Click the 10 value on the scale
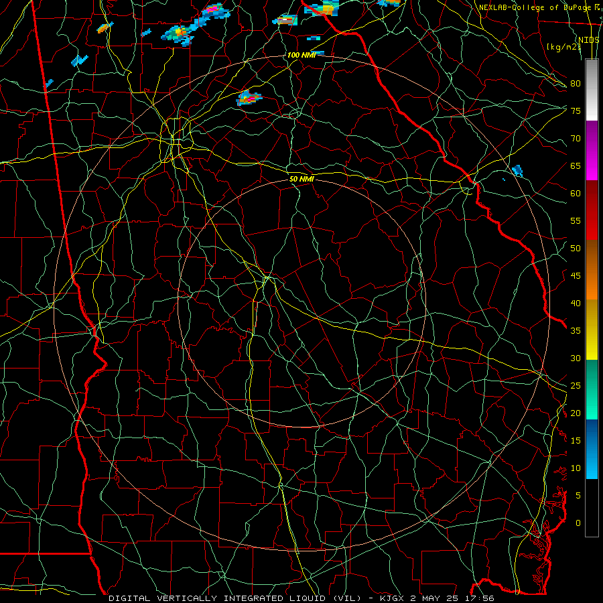This screenshot has width=603, height=603. click(576, 468)
